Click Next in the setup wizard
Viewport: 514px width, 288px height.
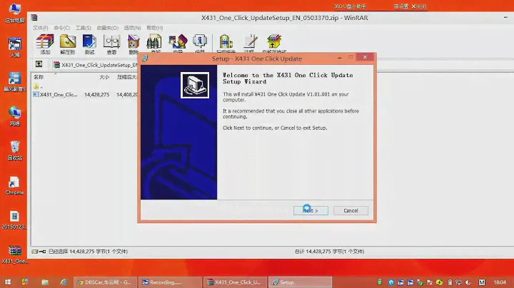click(311, 210)
